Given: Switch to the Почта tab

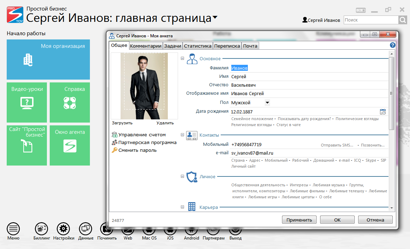Looking at the screenshot, I should (250, 46).
